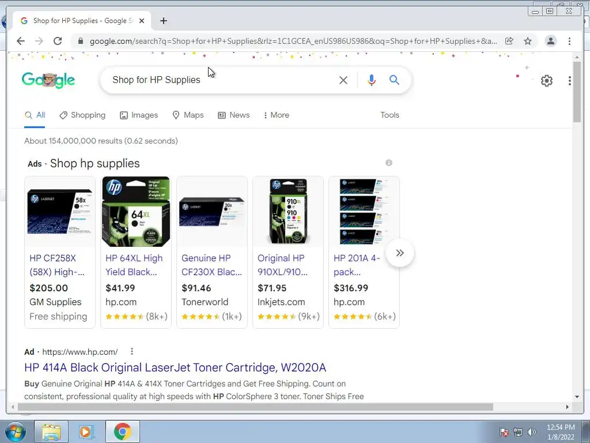Open Windows Explorer from taskbar
The image size is (590, 443).
click(51, 431)
